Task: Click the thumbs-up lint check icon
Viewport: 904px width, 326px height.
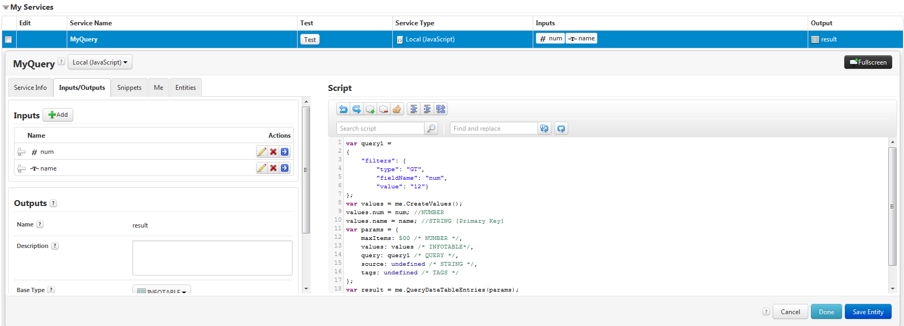Action: point(397,109)
